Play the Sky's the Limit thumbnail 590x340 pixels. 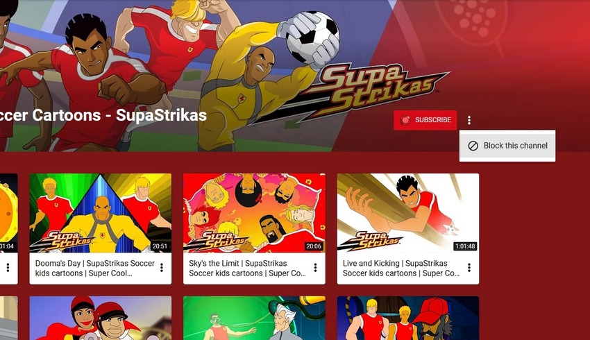(254, 213)
